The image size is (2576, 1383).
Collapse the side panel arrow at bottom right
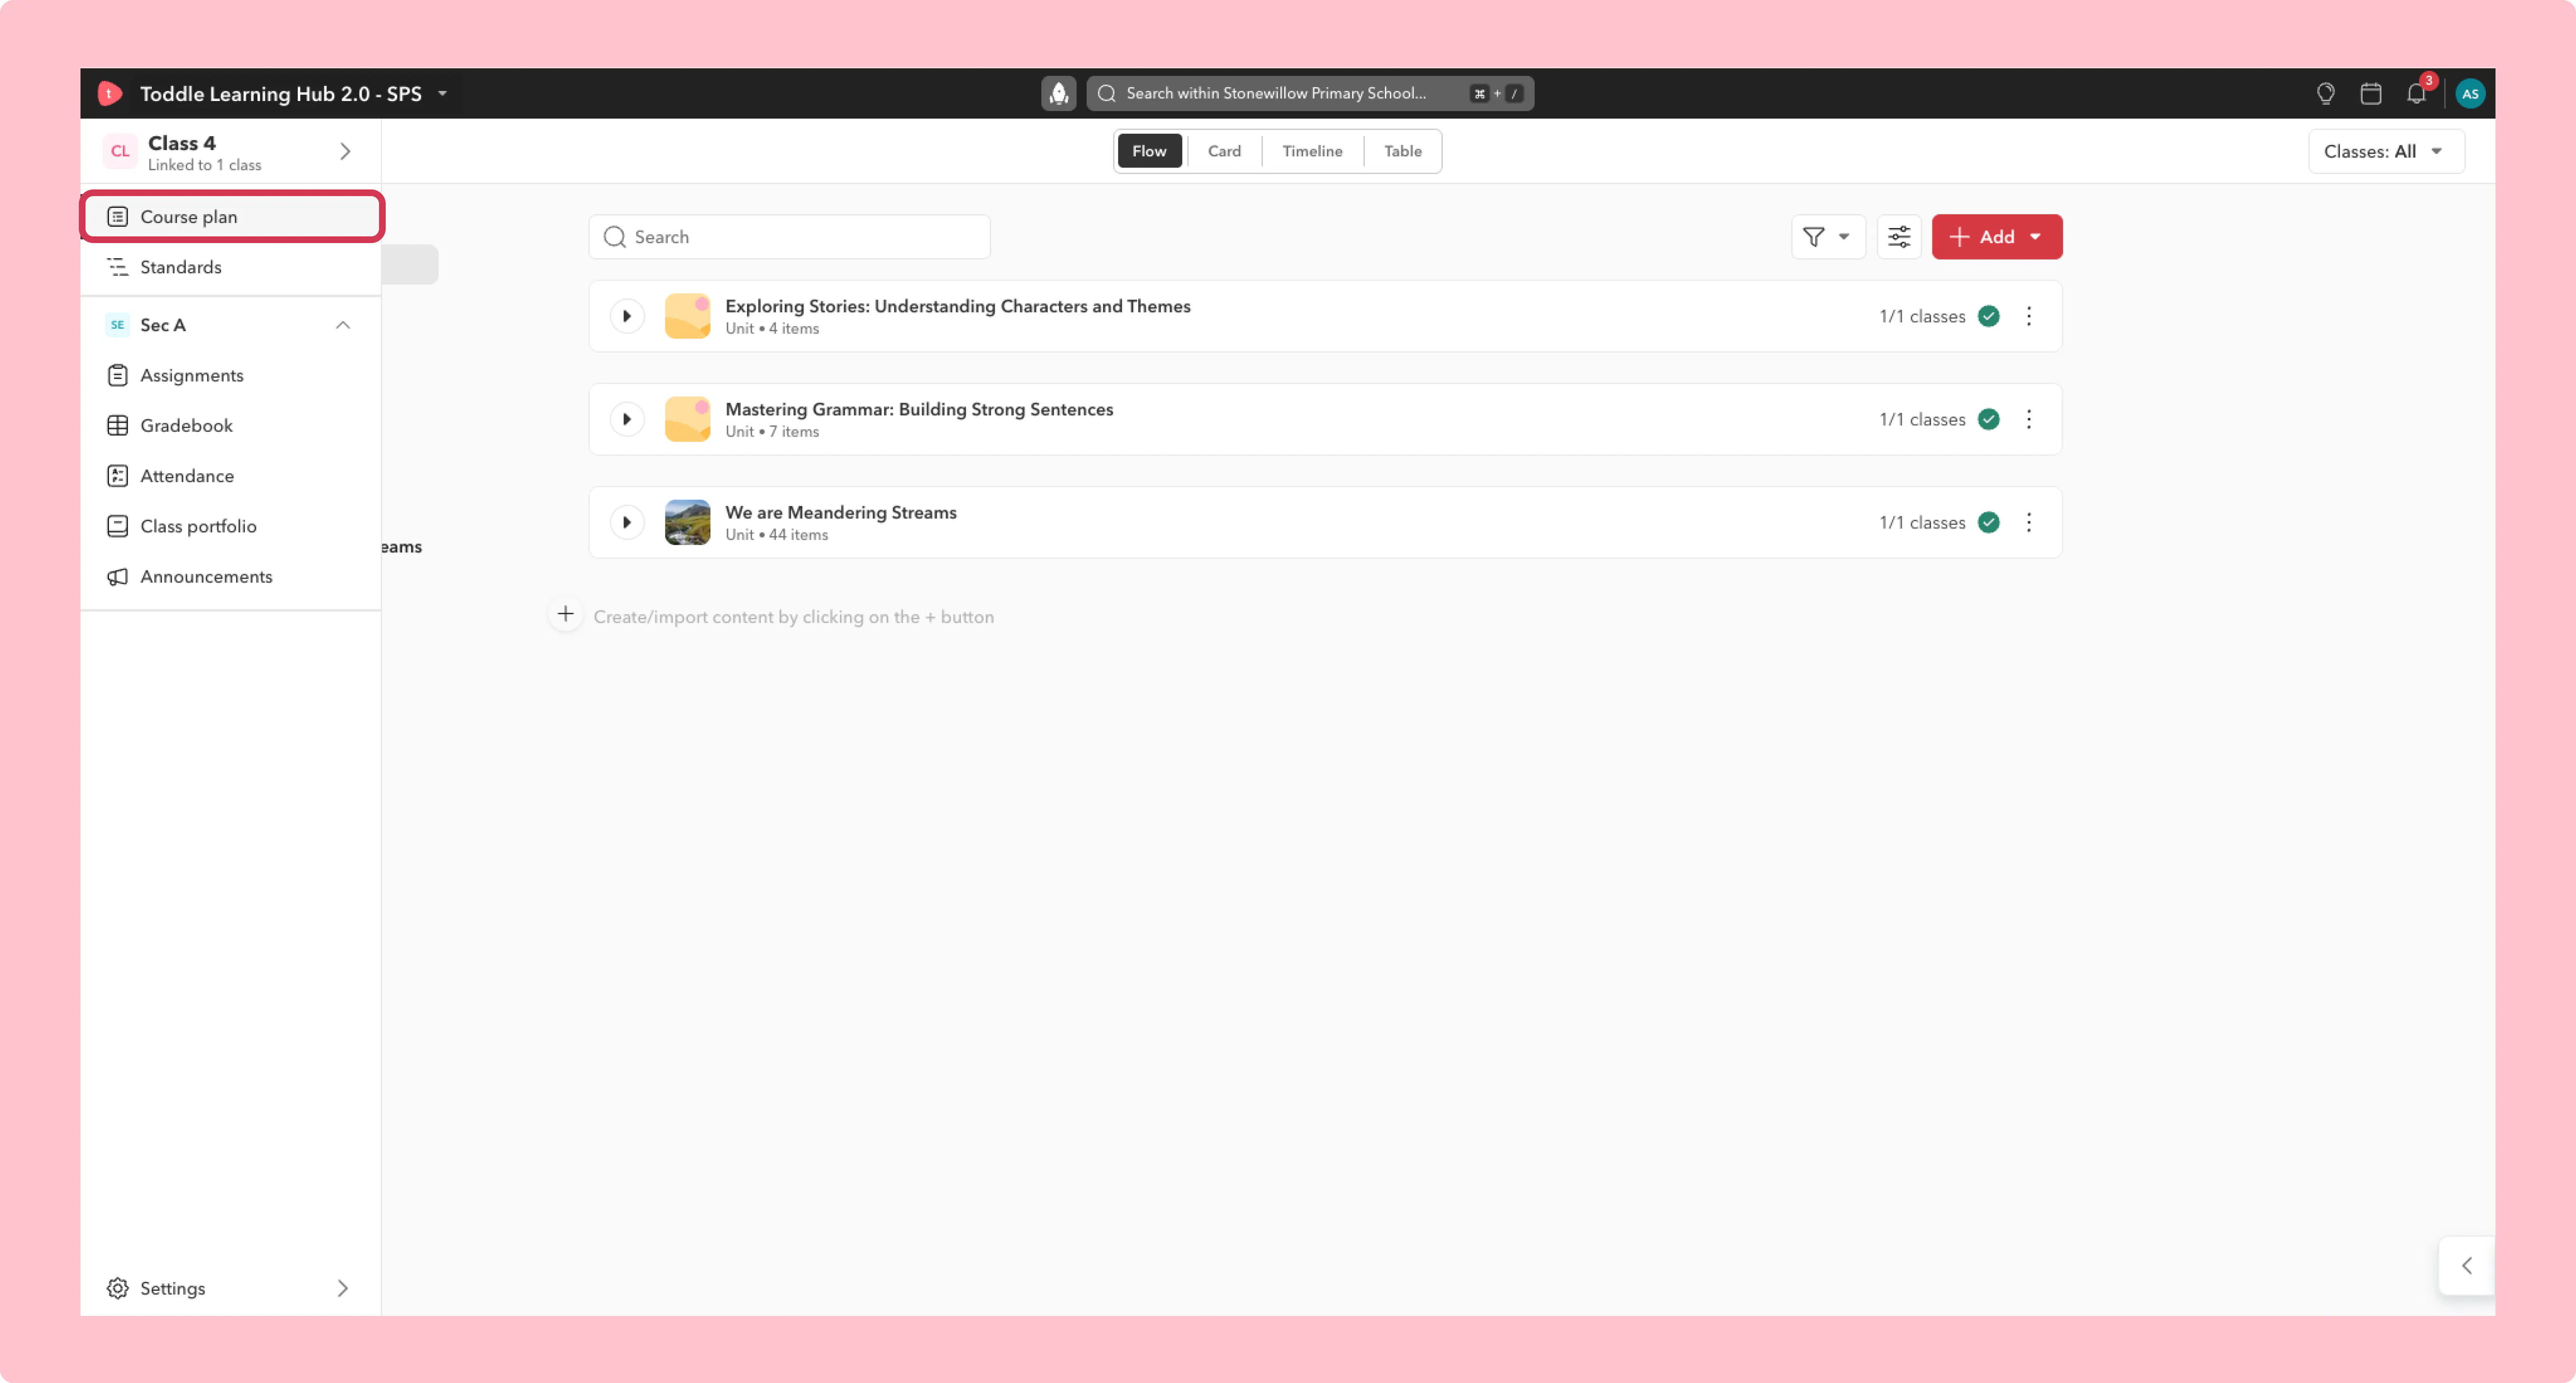(x=2466, y=1266)
